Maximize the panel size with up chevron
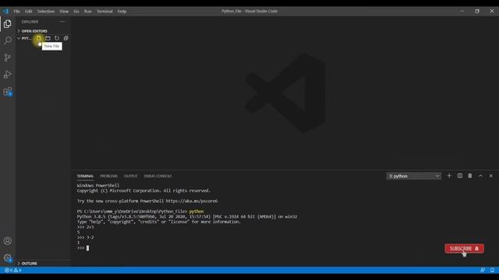Viewport: 499px width, 280px height. click(x=480, y=176)
